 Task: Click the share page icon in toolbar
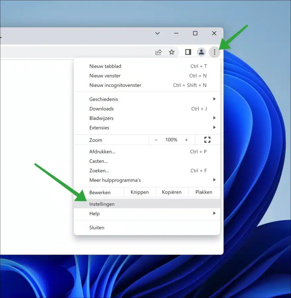coord(158,52)
